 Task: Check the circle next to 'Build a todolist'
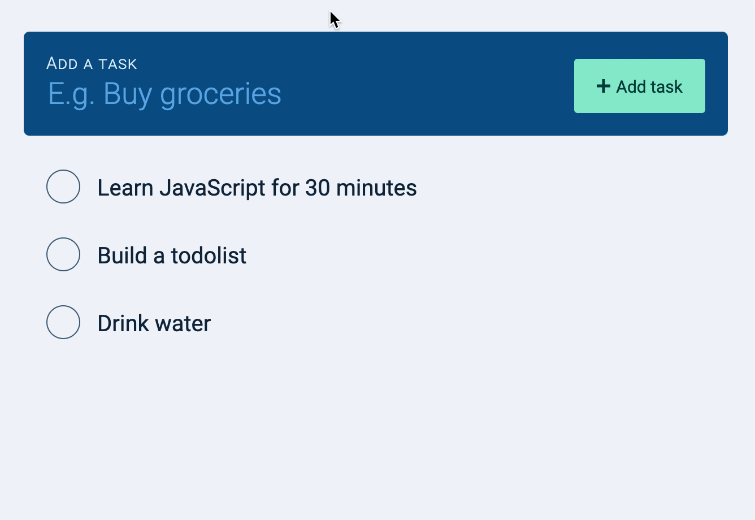(63, 254)
